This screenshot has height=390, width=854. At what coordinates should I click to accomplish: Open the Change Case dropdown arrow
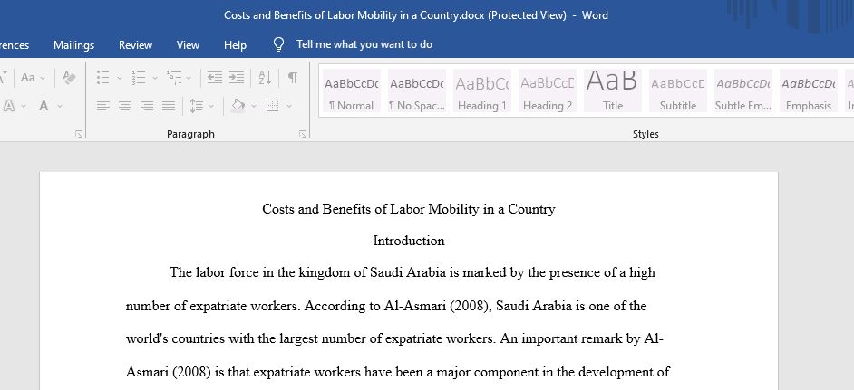point(43,78)
